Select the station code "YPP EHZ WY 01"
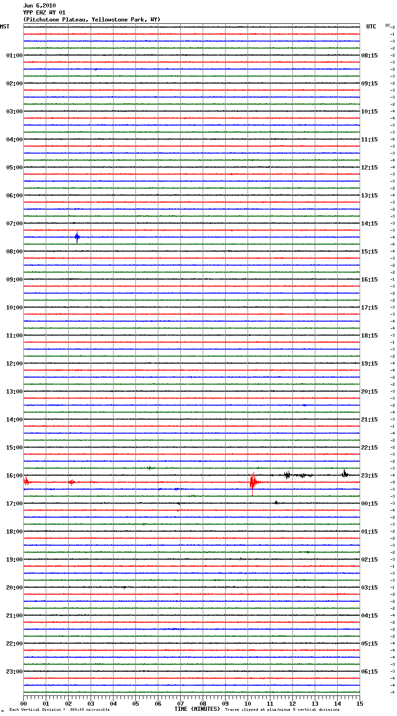The height and width of the screenshot is (716, 397). 44,13
